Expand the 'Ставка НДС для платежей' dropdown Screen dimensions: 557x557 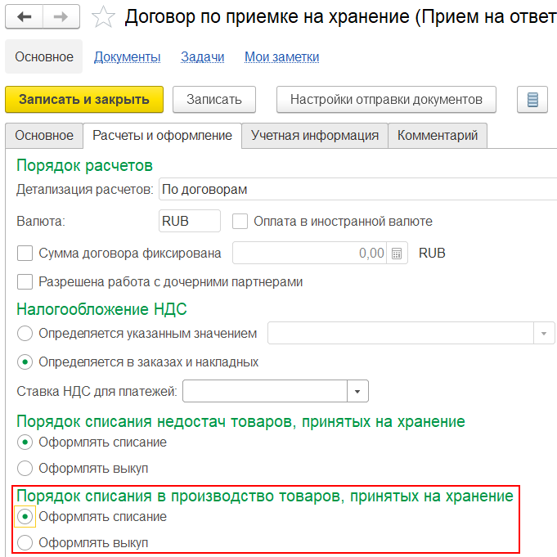[x=357, y=392]
